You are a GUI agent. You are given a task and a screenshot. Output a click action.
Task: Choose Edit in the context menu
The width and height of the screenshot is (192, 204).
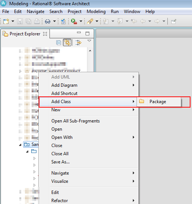(x=89, y=192)
